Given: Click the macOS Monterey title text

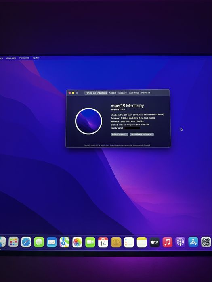Looking at the screenshot, I should click(127, 106).
